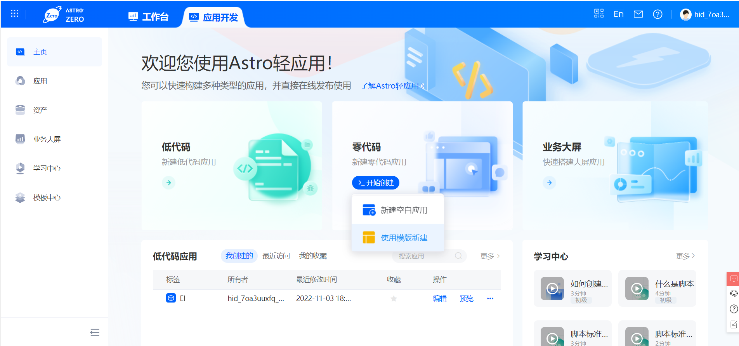Switch language with the En icon
The width and height of the screenshot is (739, 346).
[619, 14]
